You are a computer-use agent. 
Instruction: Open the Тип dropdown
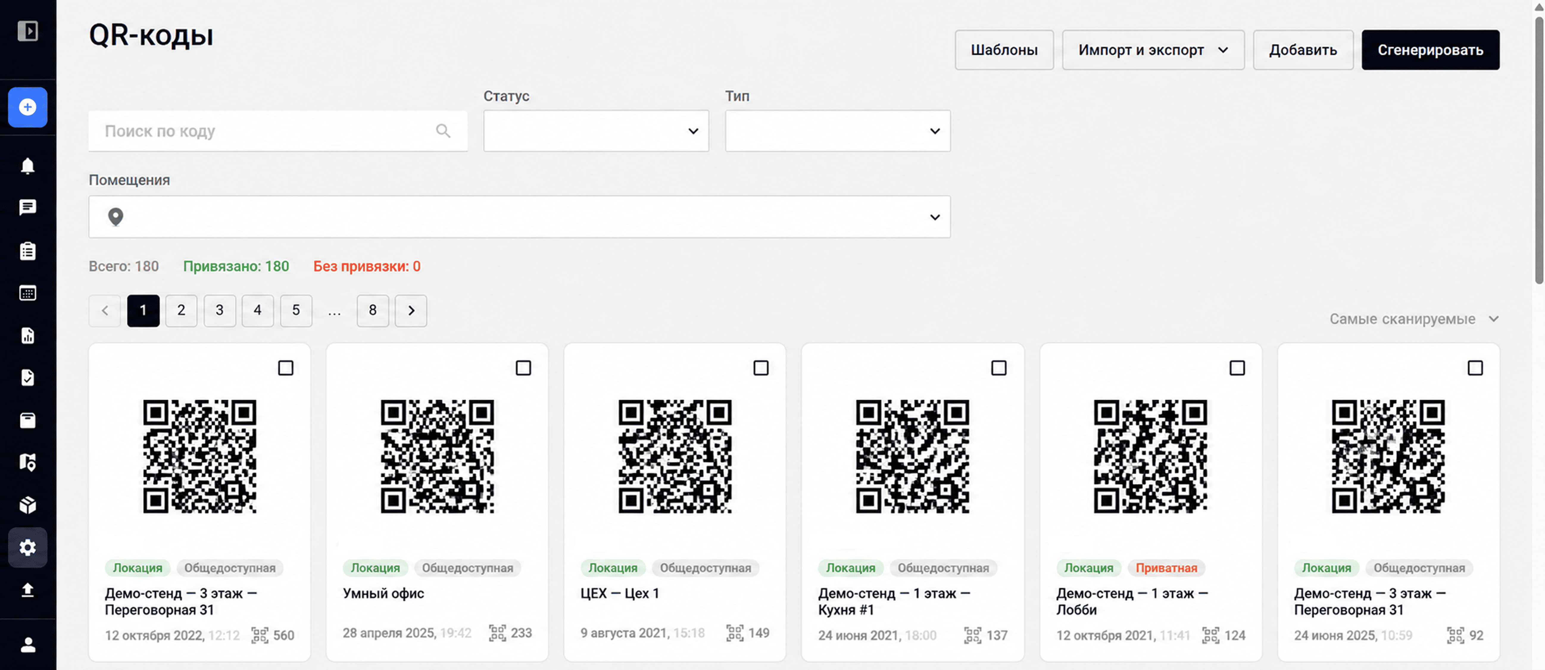point(838,131)
